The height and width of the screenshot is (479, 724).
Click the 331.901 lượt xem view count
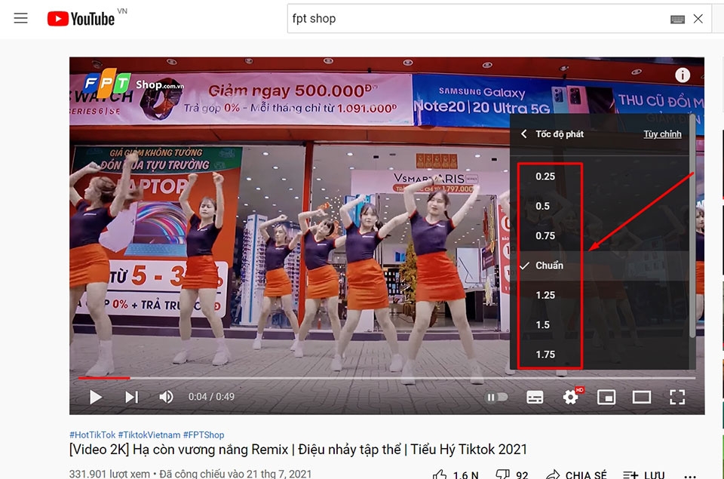pos(109,474)
